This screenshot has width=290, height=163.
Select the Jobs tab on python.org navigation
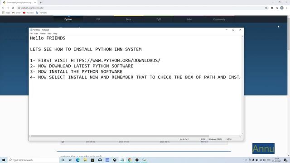coord(189,19)
